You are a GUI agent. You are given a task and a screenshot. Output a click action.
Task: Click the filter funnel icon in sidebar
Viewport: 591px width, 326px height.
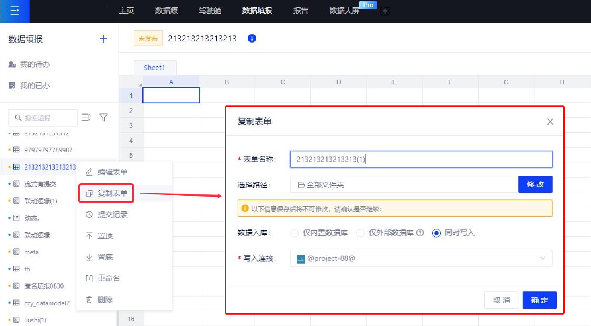pyautogui.click(x=103, y=118)
